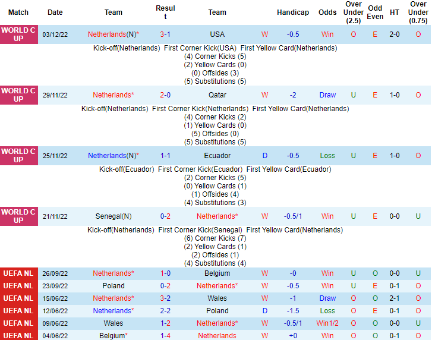Click the USA team name link
The height and width of the screenshot is (340, 432).
coord(217,34)
